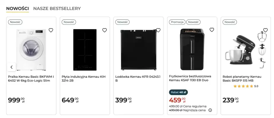Click heart icon on Lodówka Kernau fridge
The image size is (274, 118).
coord(158,30)
